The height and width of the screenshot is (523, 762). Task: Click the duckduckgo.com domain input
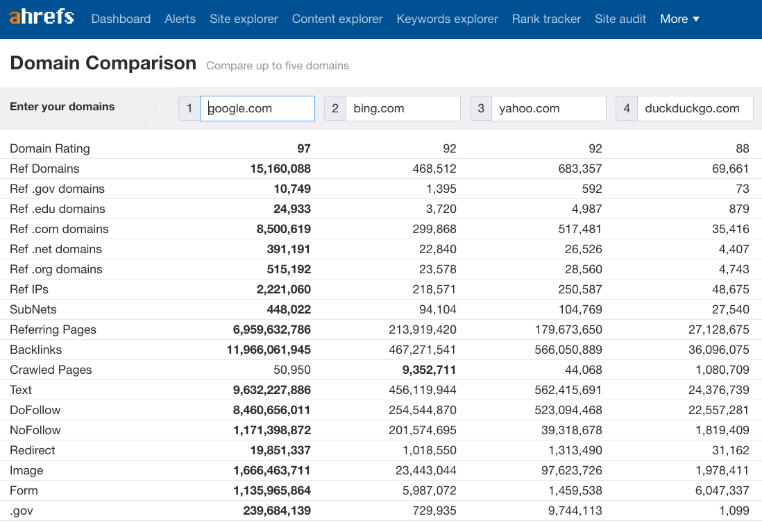695,108
